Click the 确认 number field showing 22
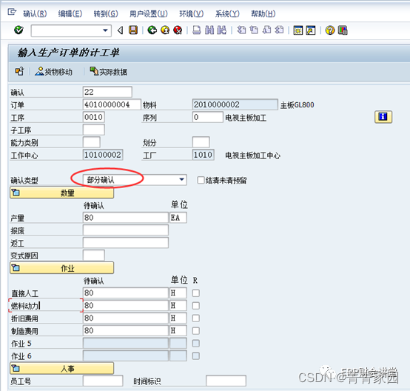Screen dimensions: 410x391 pos(107,92)
